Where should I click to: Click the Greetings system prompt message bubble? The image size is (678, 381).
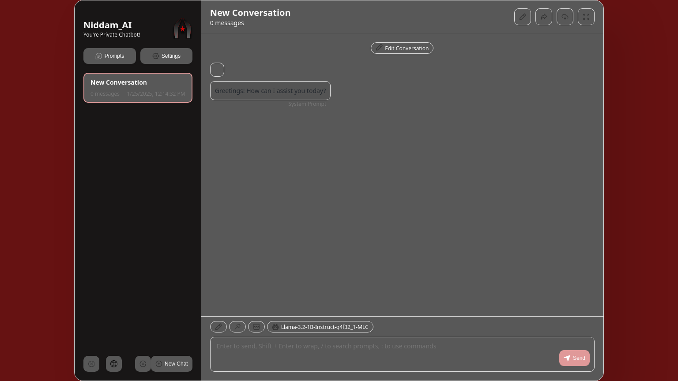(x=270, y=91)
